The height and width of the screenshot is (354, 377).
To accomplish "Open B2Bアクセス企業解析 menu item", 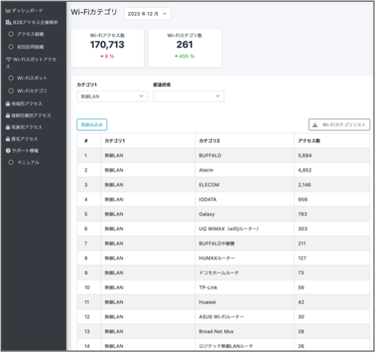I will click(32, 22).
